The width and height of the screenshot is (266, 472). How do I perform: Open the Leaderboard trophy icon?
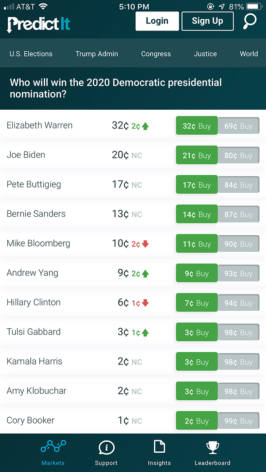pos(213,447)
